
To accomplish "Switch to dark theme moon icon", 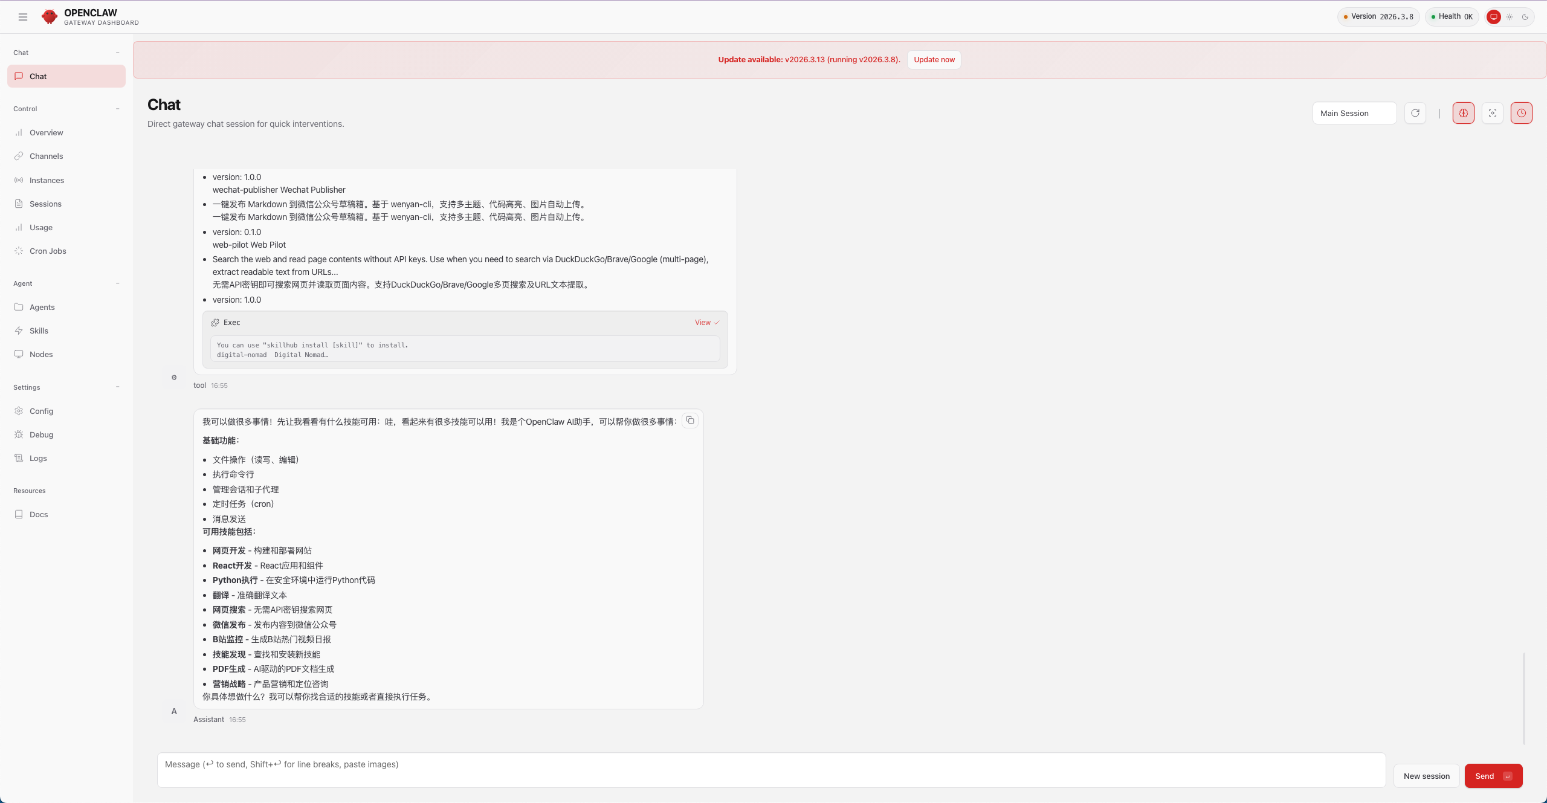I will click(1525, 17).
